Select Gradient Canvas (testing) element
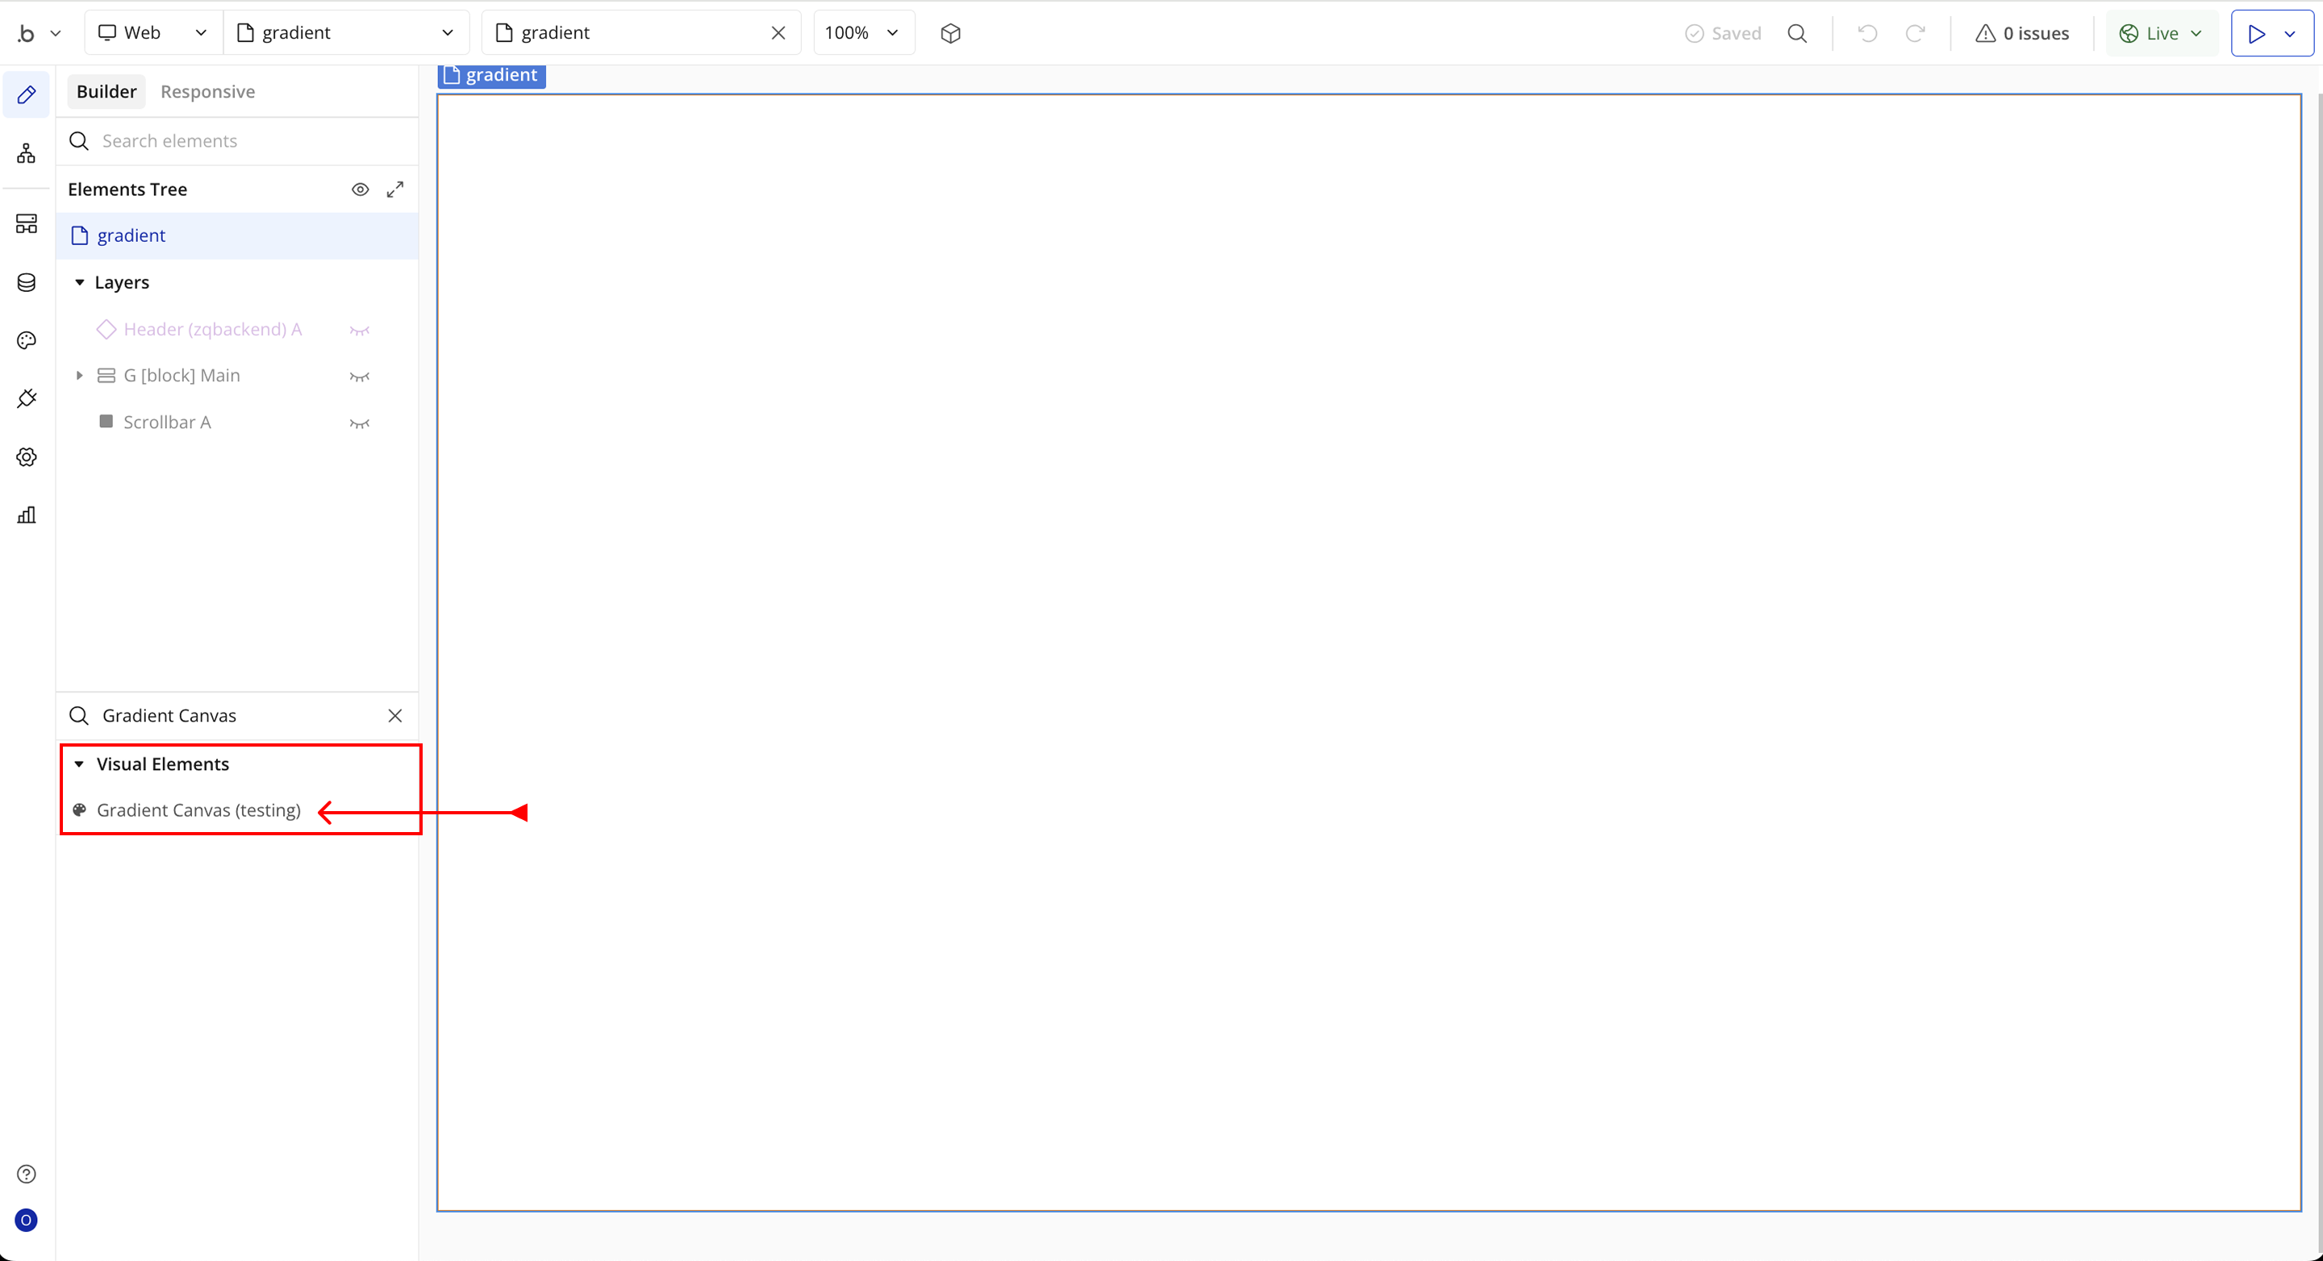The image size is (2323, 1261). click(x=198, y=810)
